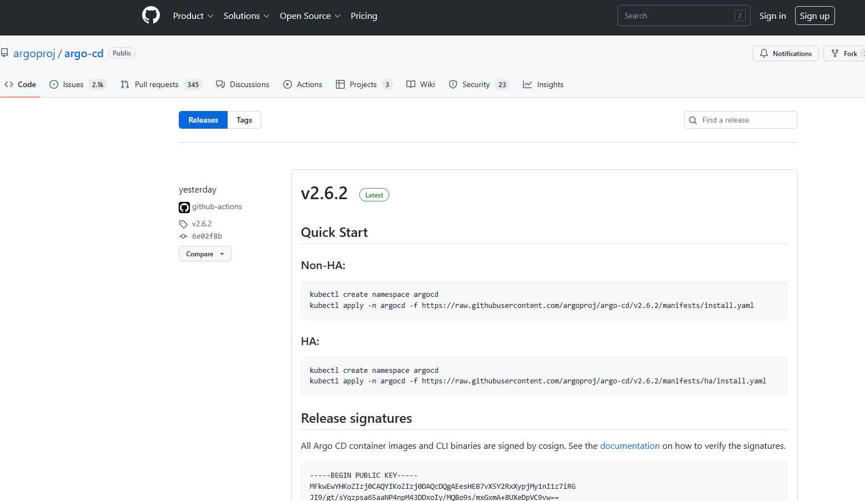Select the Releases view button
Screen dimensions: 865x501
point(203,120)
